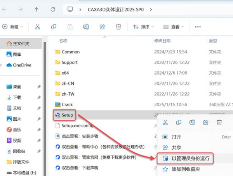The image size is (233, 176).
Task: Select the zh-TW folder
Action: tap(64, 94)
